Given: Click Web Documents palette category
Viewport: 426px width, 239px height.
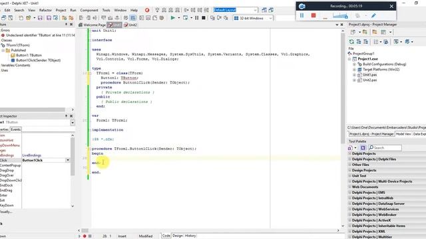Looking at the screenshot, I should point(365,187).
